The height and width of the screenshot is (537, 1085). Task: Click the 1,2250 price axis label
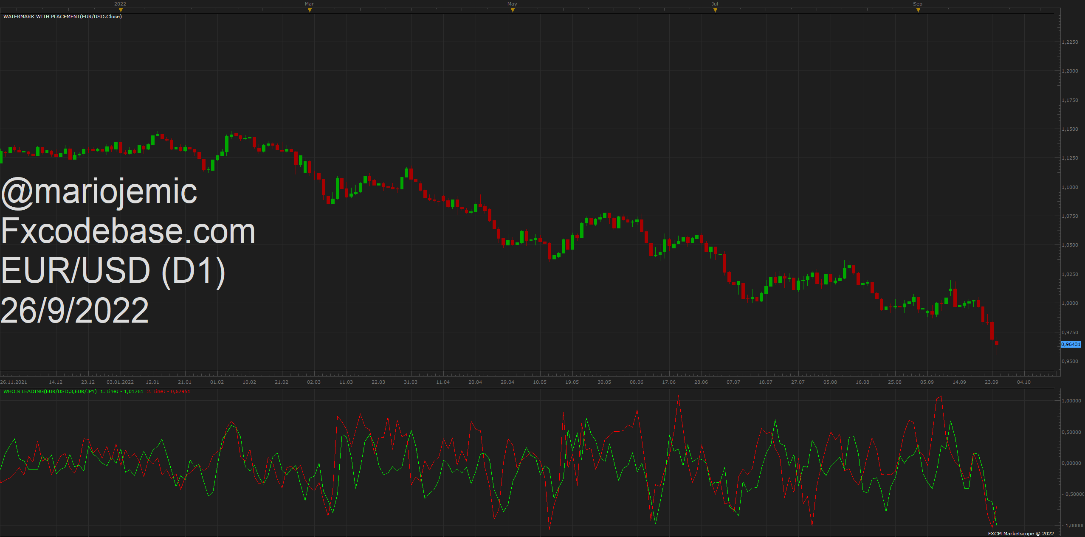[x=1070, y=42]
